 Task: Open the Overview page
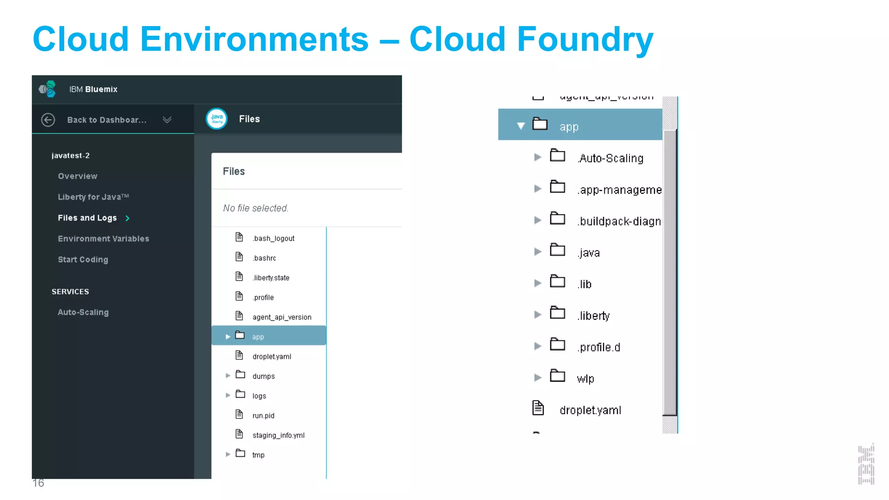pos(78,176)
